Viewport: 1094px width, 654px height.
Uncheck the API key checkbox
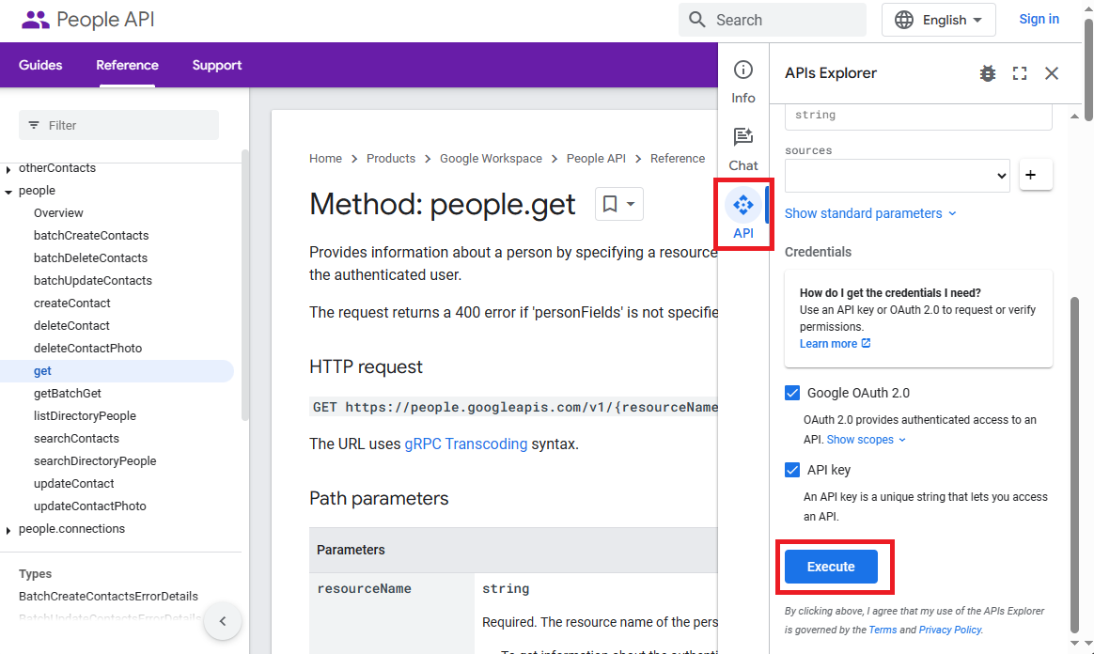792,470
